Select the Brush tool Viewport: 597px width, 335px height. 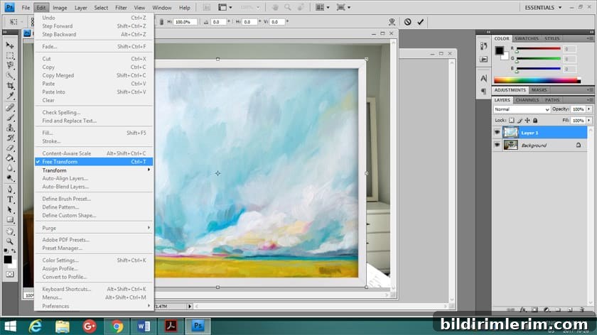pyautogui.click(x=10, y=118)
